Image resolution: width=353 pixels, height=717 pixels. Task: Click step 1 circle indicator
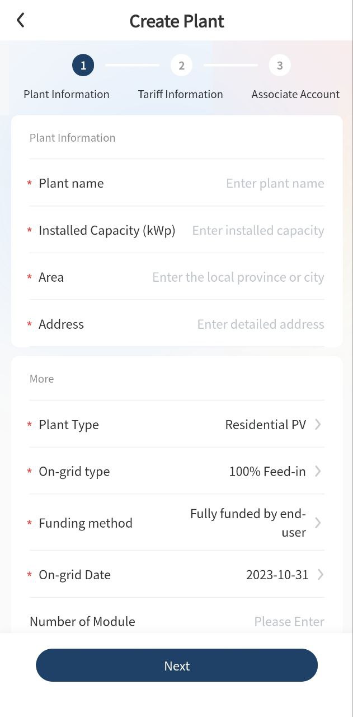point(83,66)
